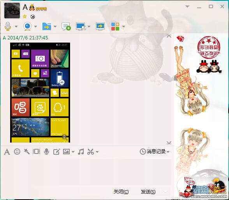Viewport: 229px width, 200px height.
Task: Expand the screenshot options arrow
Action: pos(97,152)
